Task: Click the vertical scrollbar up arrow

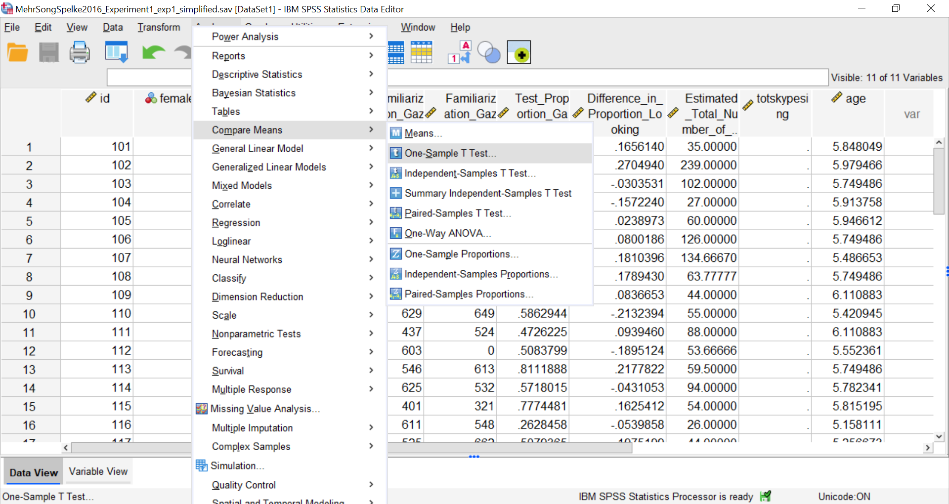Action: pyautogui.click(x=939, y=143)
